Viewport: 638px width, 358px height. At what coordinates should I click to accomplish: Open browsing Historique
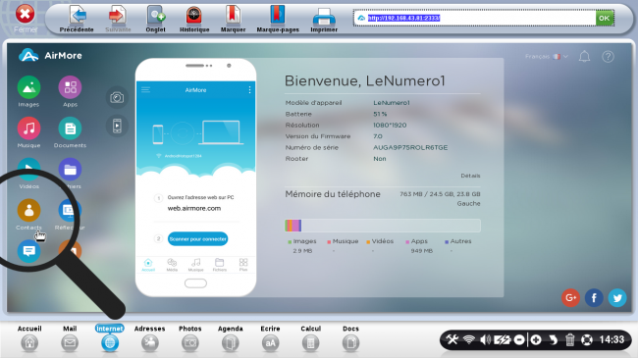click(194, 19)
